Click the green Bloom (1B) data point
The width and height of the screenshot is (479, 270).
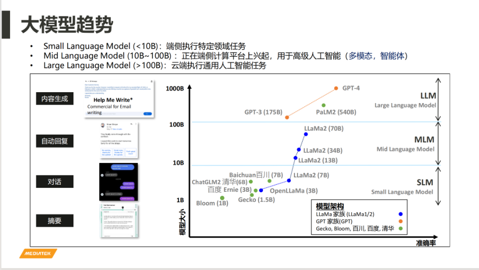(222, 198)
